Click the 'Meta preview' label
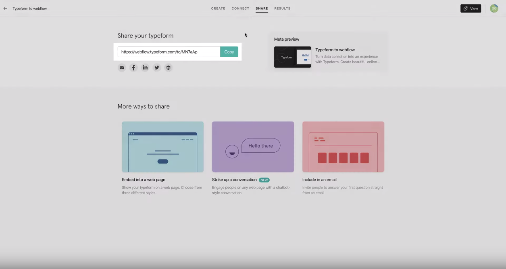The width and height of the screenshot is (506, 269). coord(287,39)
